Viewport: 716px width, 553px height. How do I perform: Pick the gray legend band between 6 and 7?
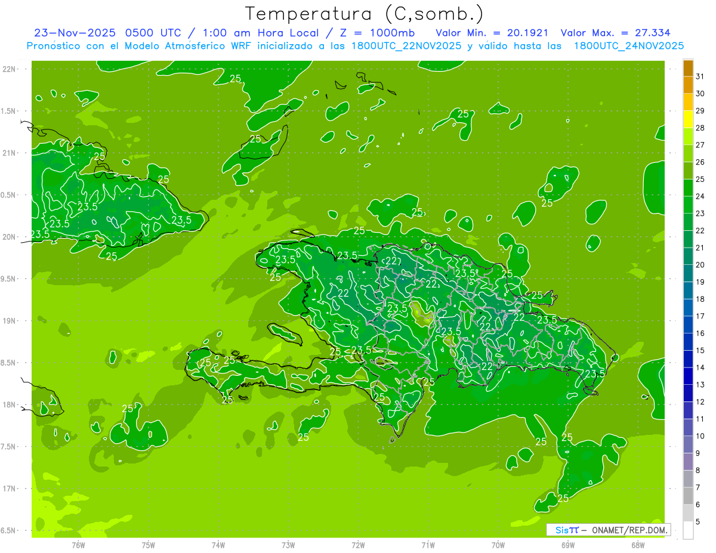[x=688, y=496]
